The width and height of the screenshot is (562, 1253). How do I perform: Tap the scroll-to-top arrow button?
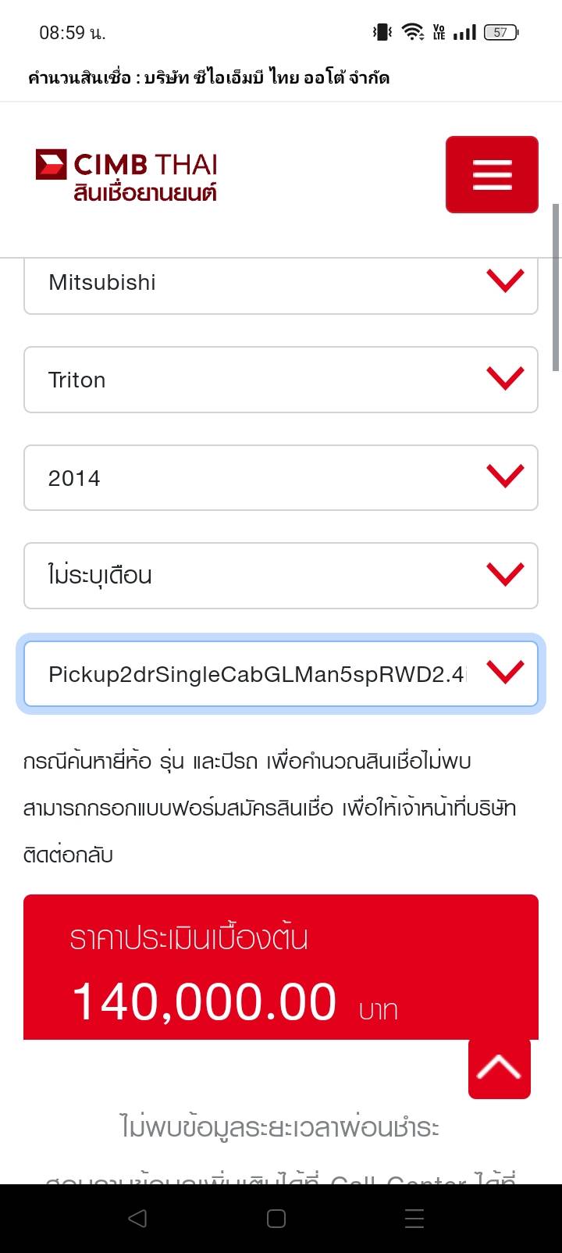click(500, 1068)
